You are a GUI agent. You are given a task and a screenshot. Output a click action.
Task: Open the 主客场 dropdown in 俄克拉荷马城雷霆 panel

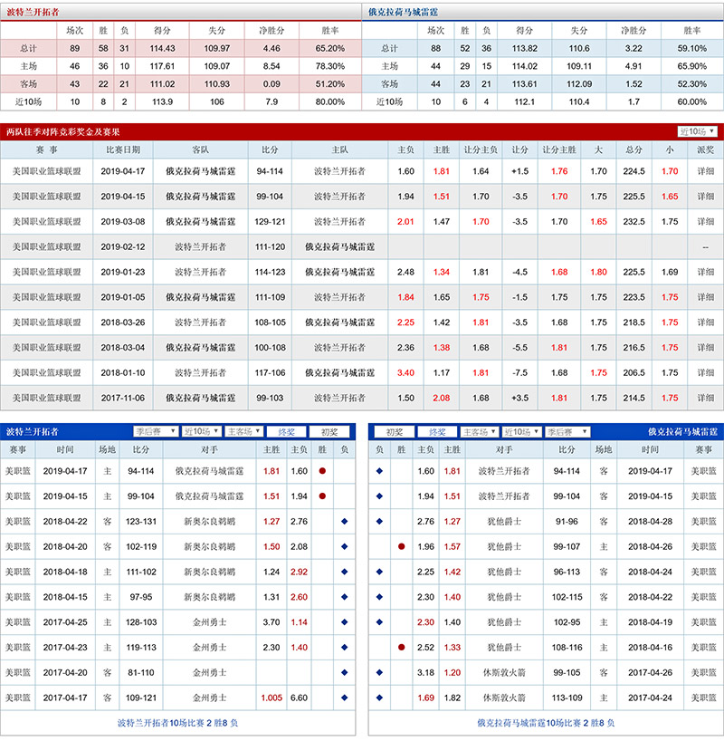click(x=479, y=432)
